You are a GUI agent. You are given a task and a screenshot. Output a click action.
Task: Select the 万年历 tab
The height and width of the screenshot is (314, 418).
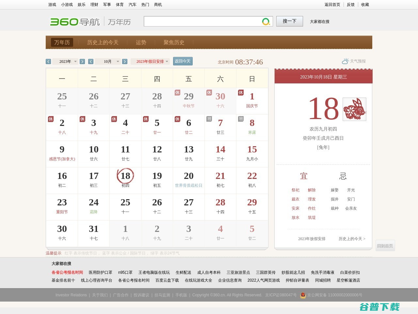click(62, 43)
